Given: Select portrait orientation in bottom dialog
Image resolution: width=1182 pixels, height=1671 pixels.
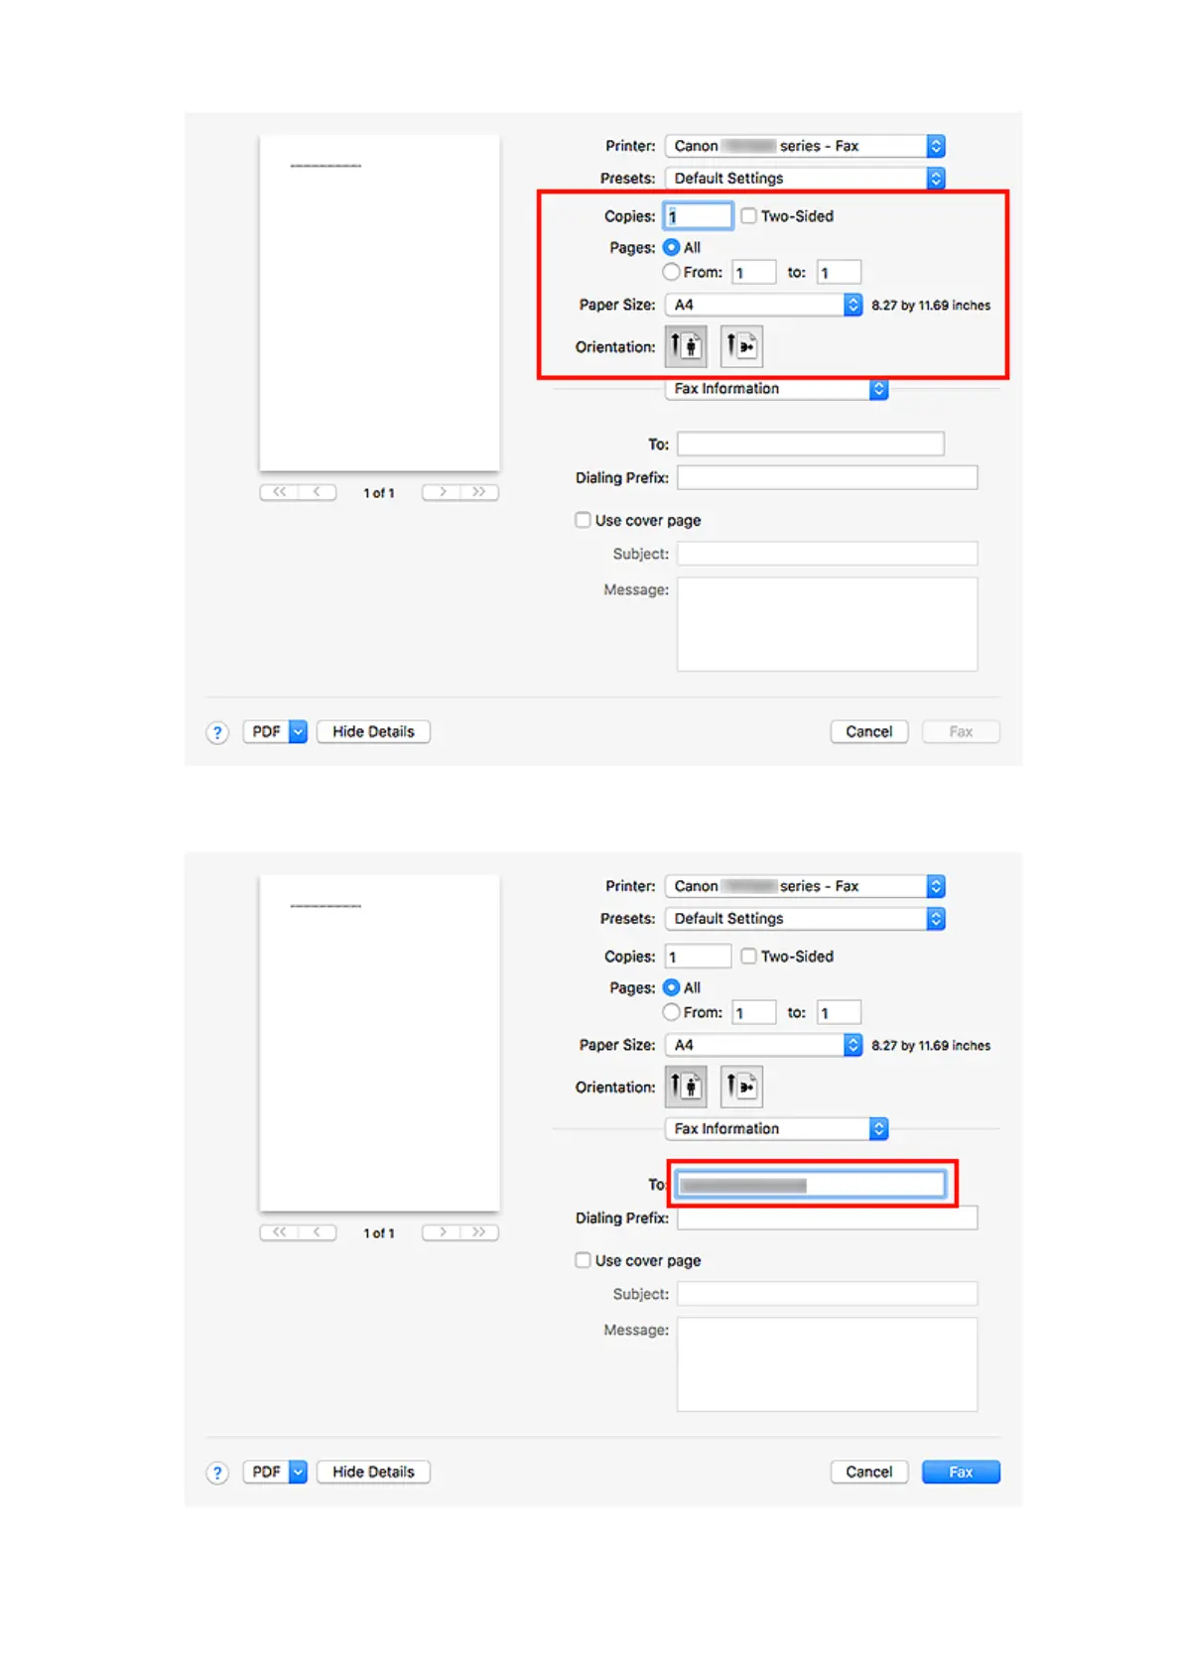Looking at the screenshot, I should pos(686,1087).
